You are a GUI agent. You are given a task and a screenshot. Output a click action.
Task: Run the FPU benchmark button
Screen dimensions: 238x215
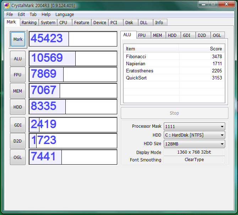tap(18, 75)
